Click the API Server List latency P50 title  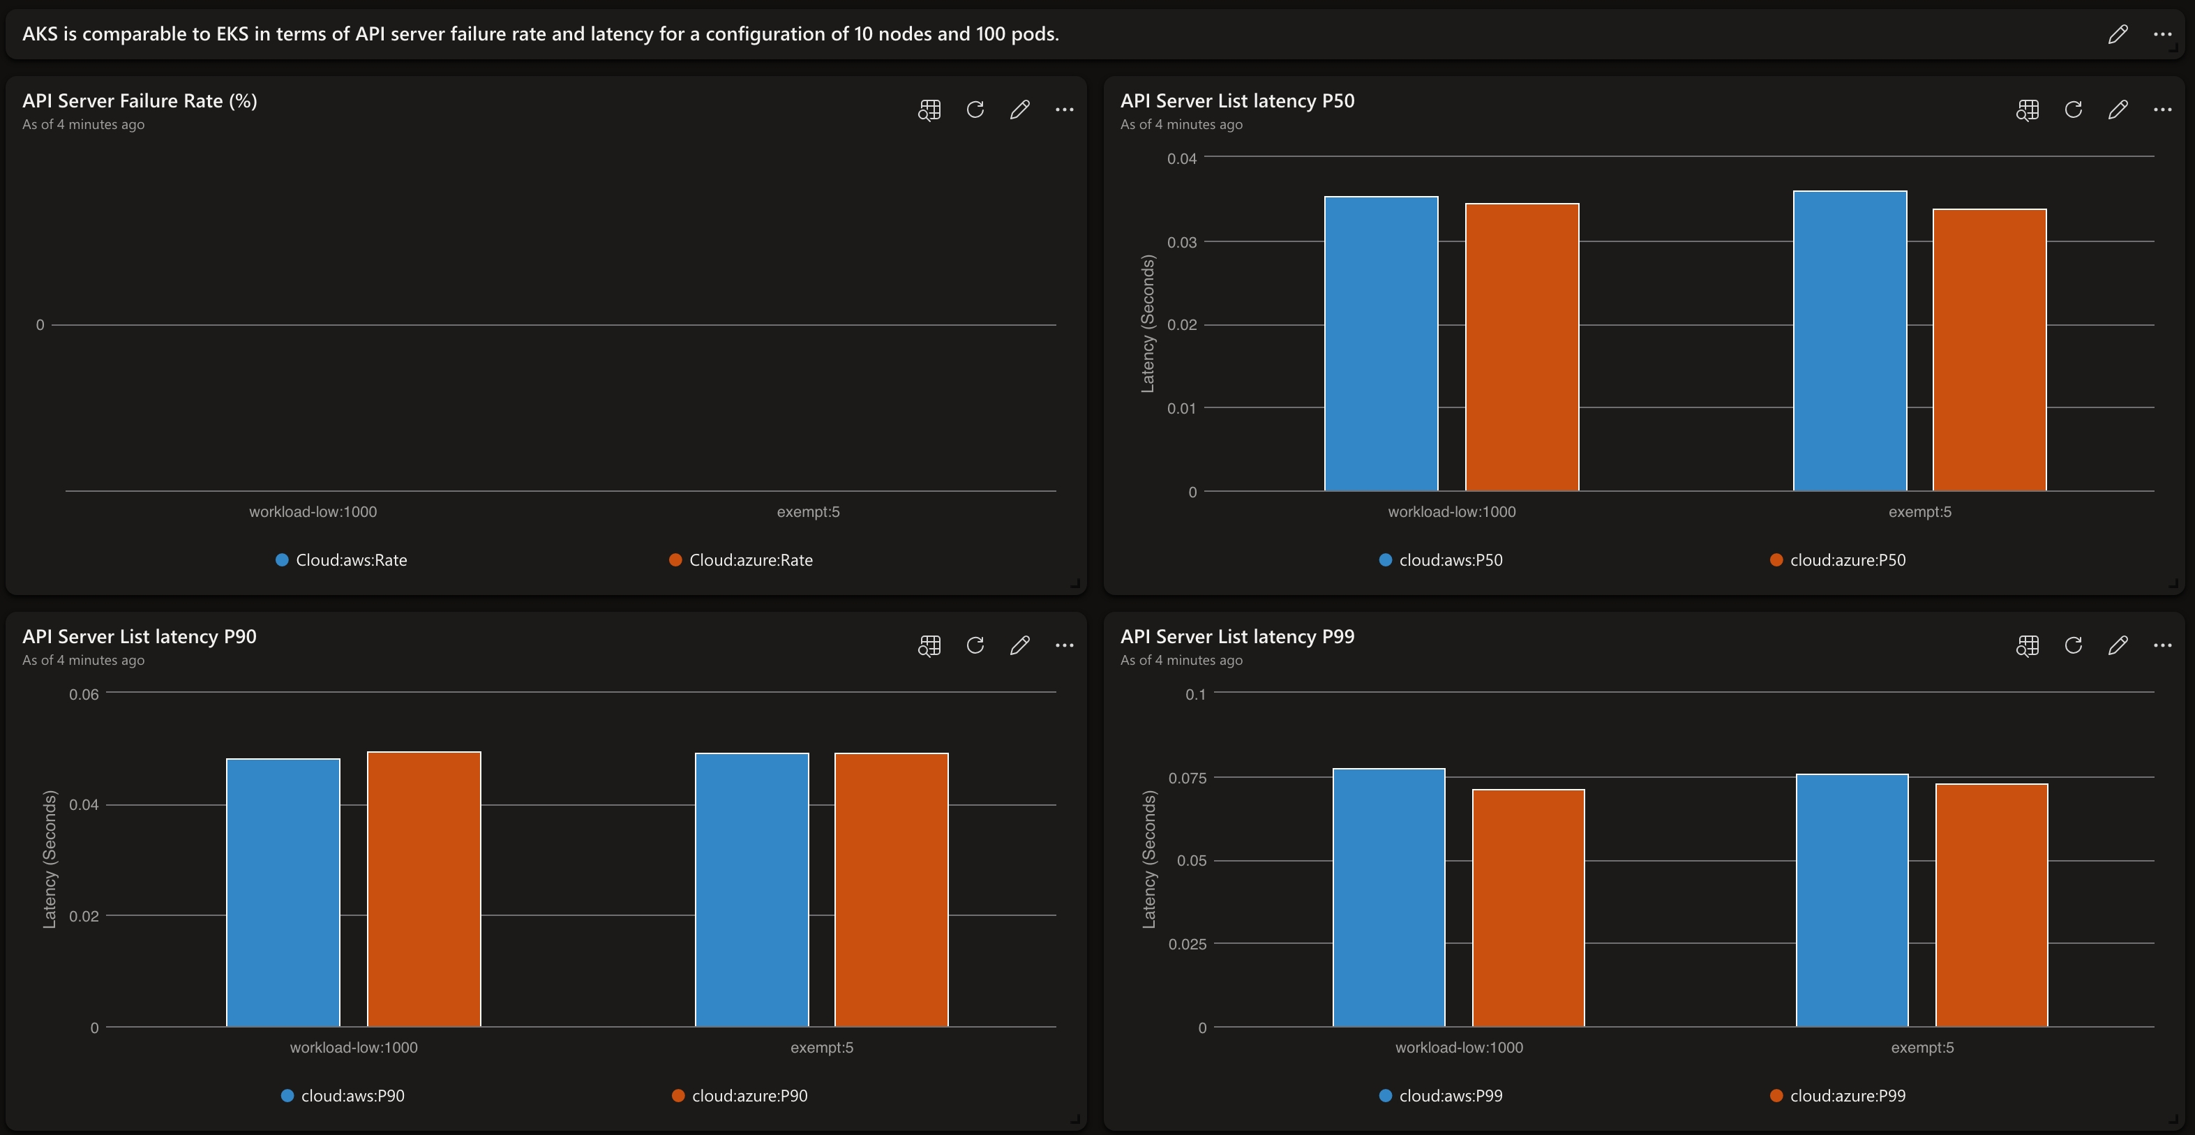(x=1237, y=100)
